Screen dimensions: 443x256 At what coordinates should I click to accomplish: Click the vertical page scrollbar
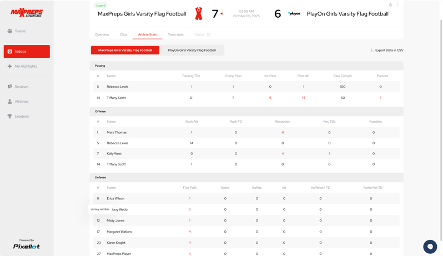(441, 130)
